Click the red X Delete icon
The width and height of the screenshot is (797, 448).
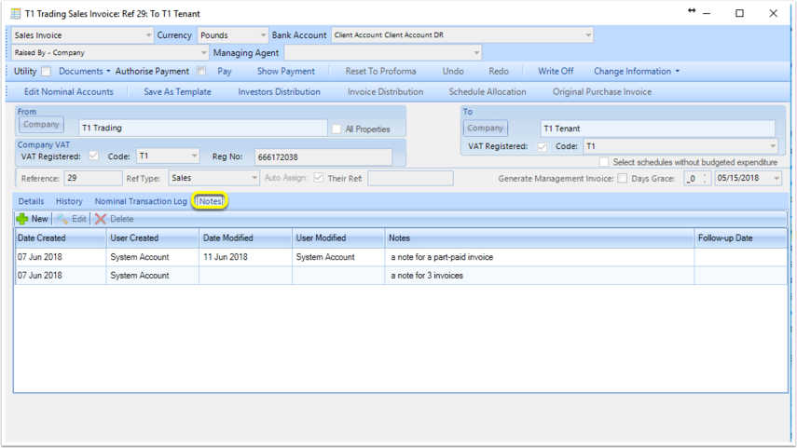[100, 219]
